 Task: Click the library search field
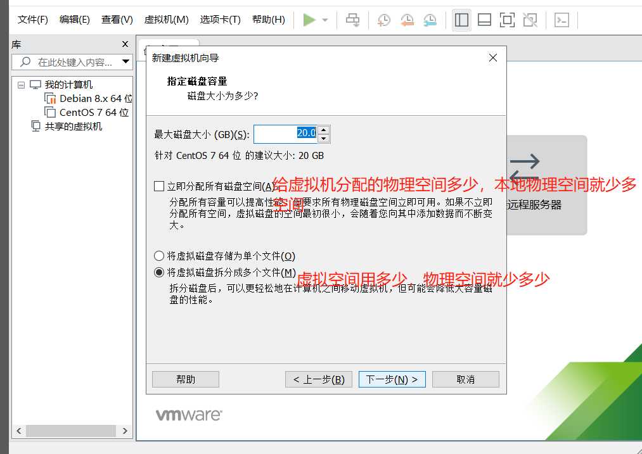click(72, 62)
